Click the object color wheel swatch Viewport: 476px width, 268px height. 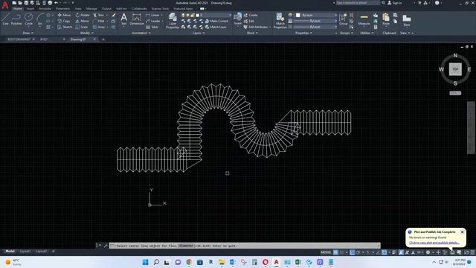(290, 15)
